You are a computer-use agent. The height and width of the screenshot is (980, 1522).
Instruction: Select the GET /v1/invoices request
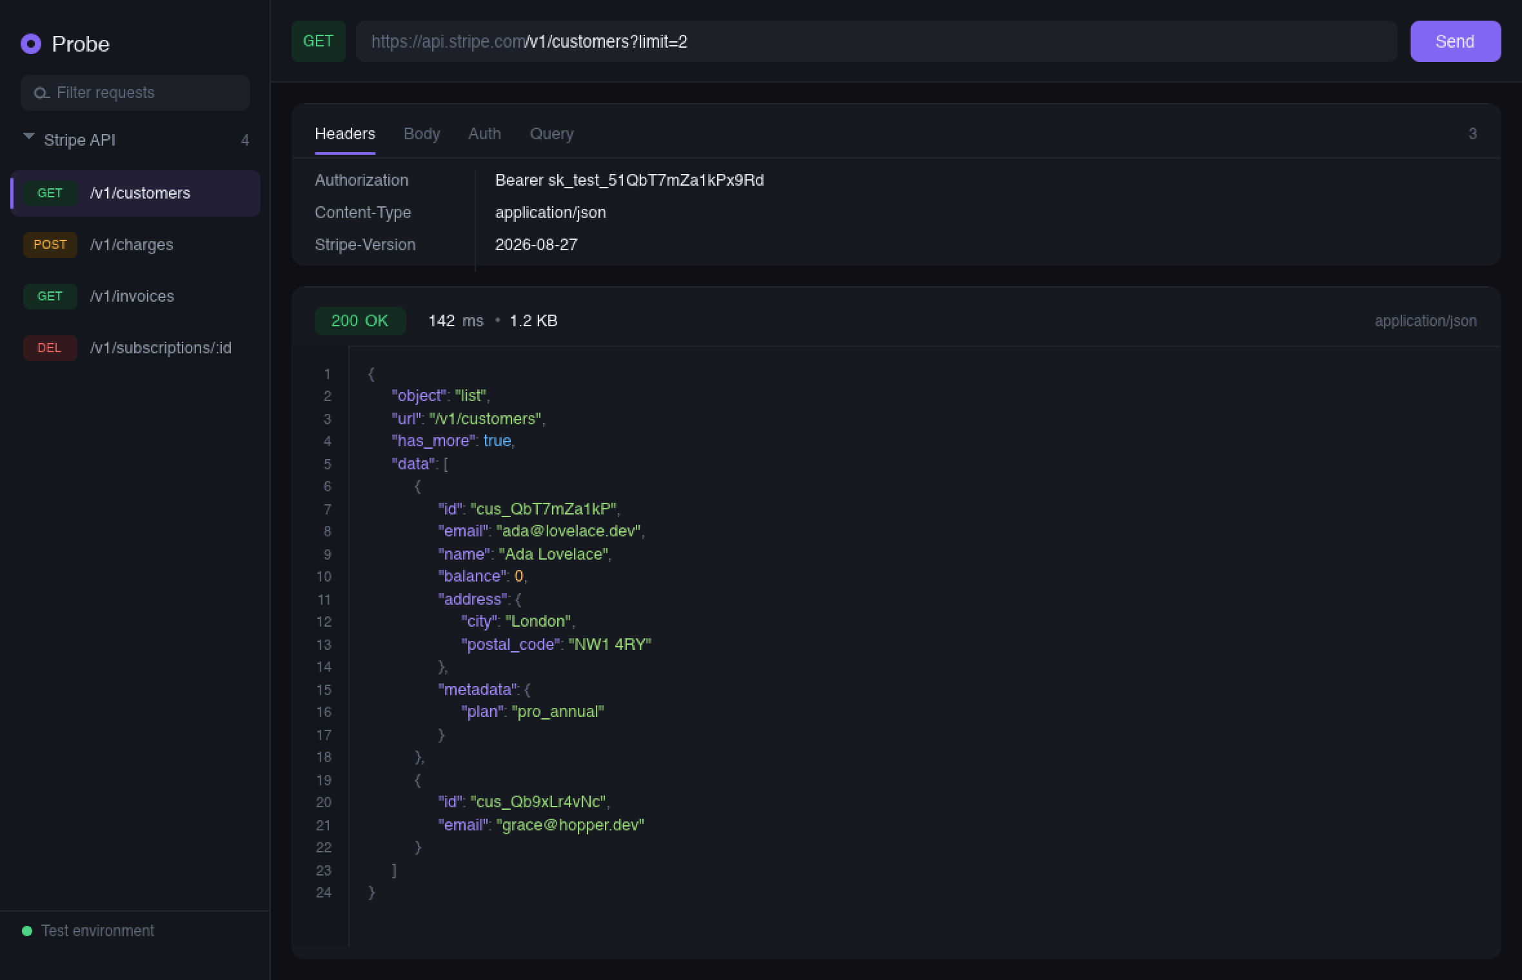click(135, 297)
